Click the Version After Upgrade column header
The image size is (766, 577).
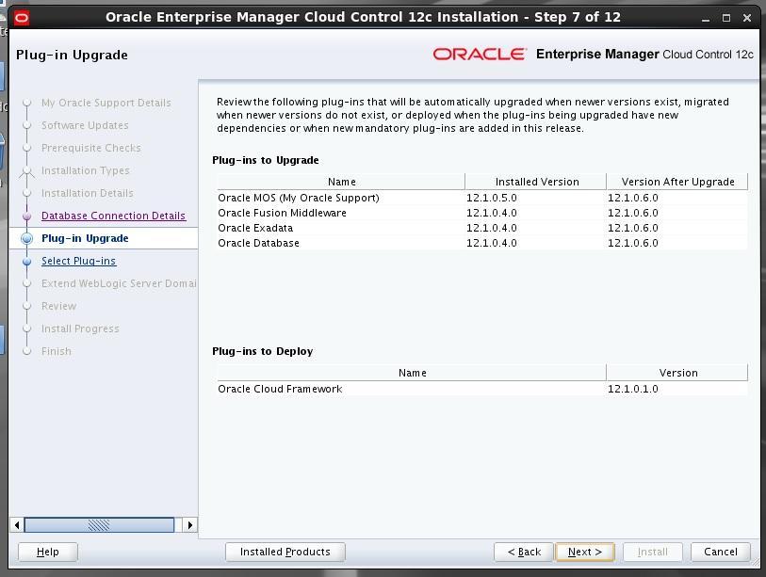[677, 182]
